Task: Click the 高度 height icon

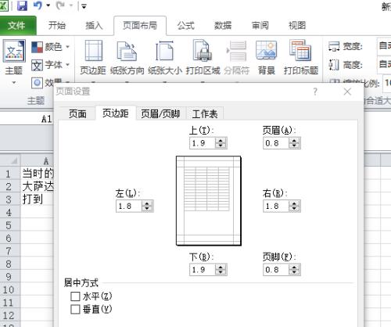Action: [334, 64]
